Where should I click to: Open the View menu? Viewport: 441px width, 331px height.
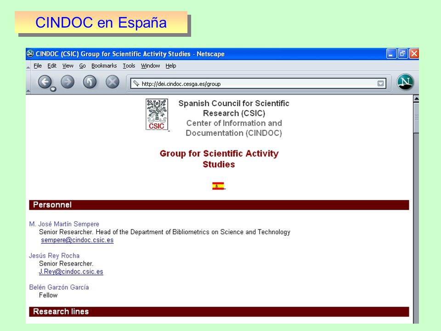click(68, 66)
